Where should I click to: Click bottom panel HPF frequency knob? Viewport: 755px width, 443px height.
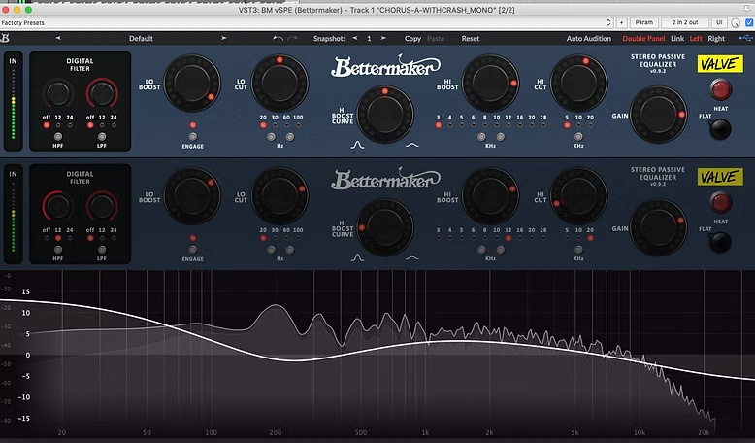coord(58,206)
